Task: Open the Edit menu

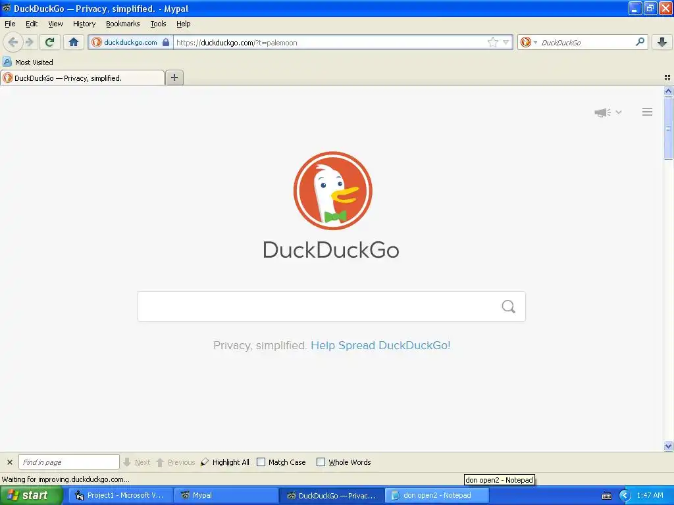Action: (x=32, y=24)
